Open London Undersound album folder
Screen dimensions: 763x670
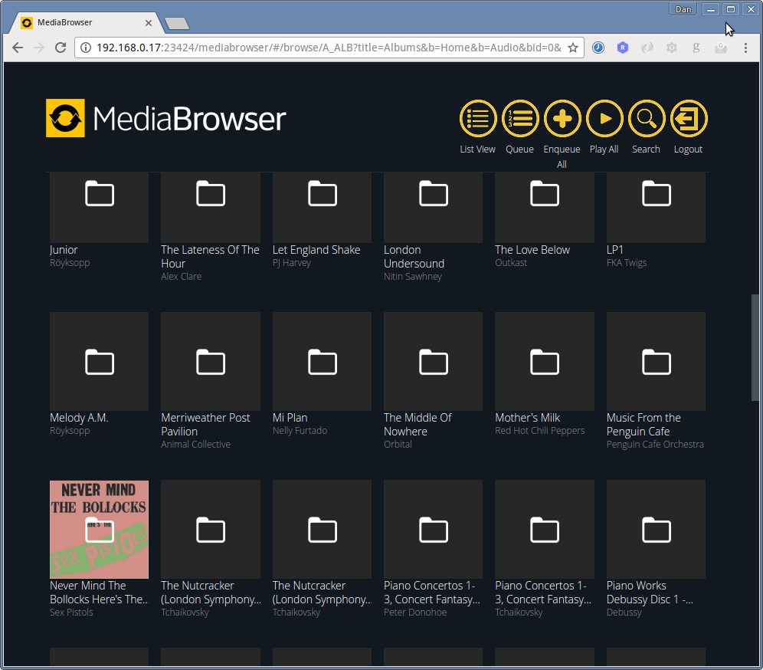coord(433,207)
